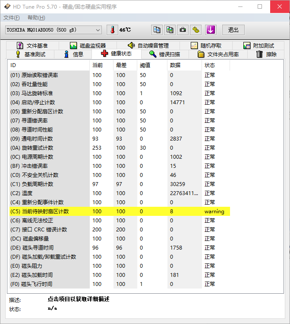Click the copy screenshot to clipboard icon

pyautogui.click(x=170, y=30)
